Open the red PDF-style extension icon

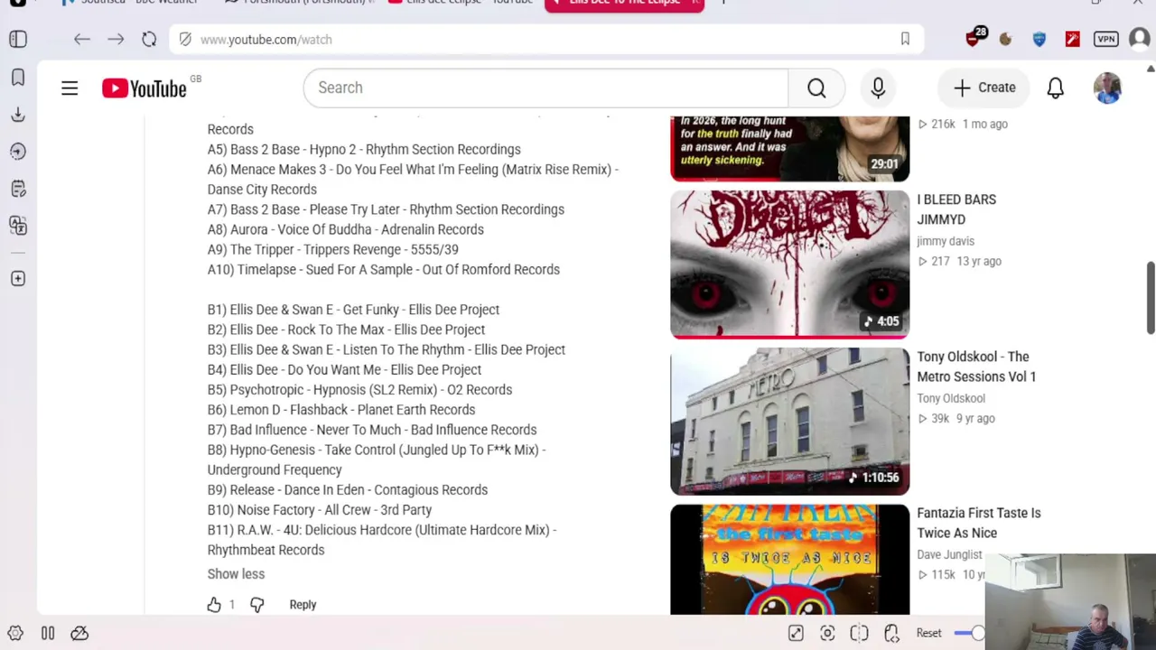[1072, 39]
